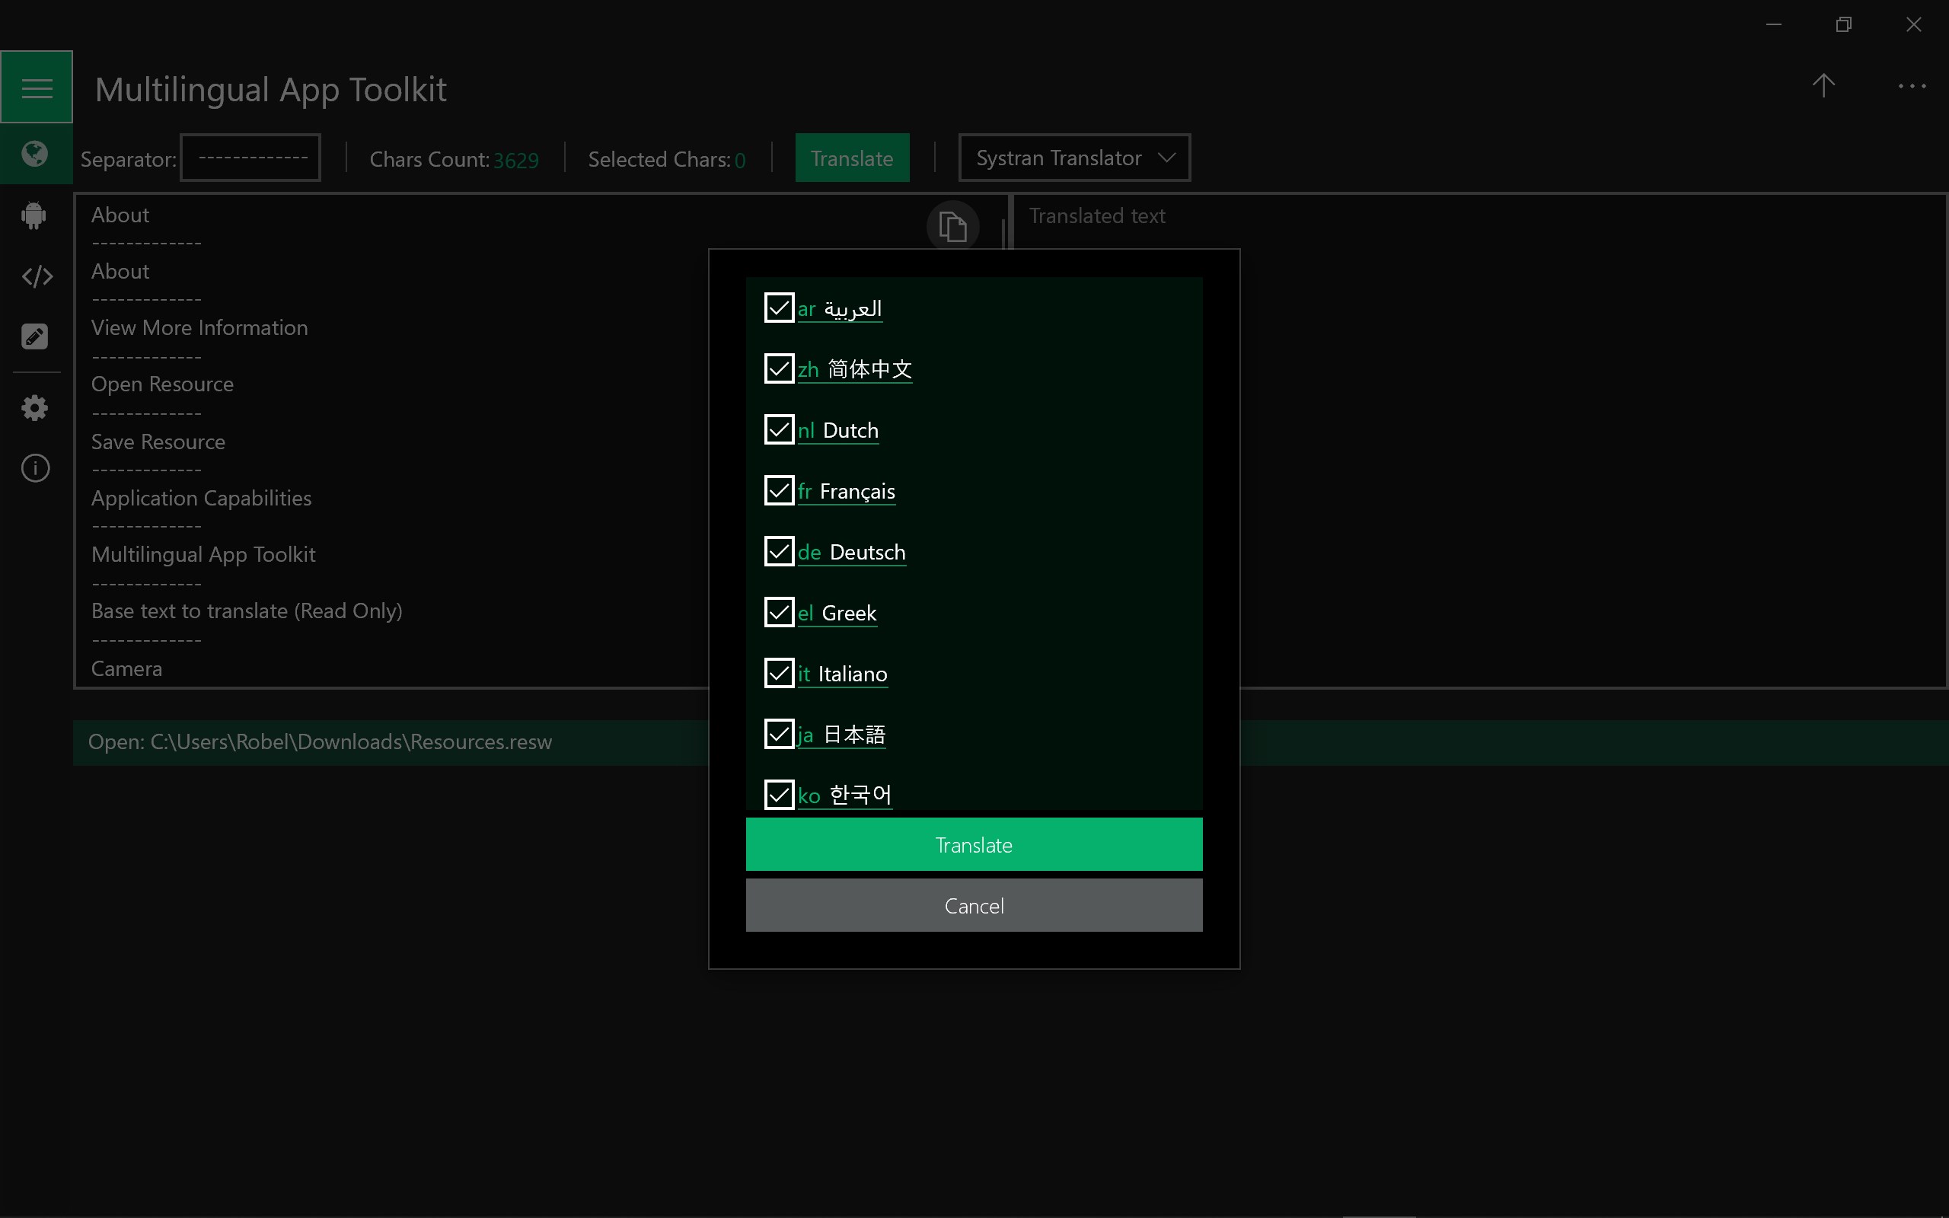Image resolution: width=1949 pixels, height=1218 pixels.
Task: Open the code brackets sidebar icon
Action: [37, 276]
